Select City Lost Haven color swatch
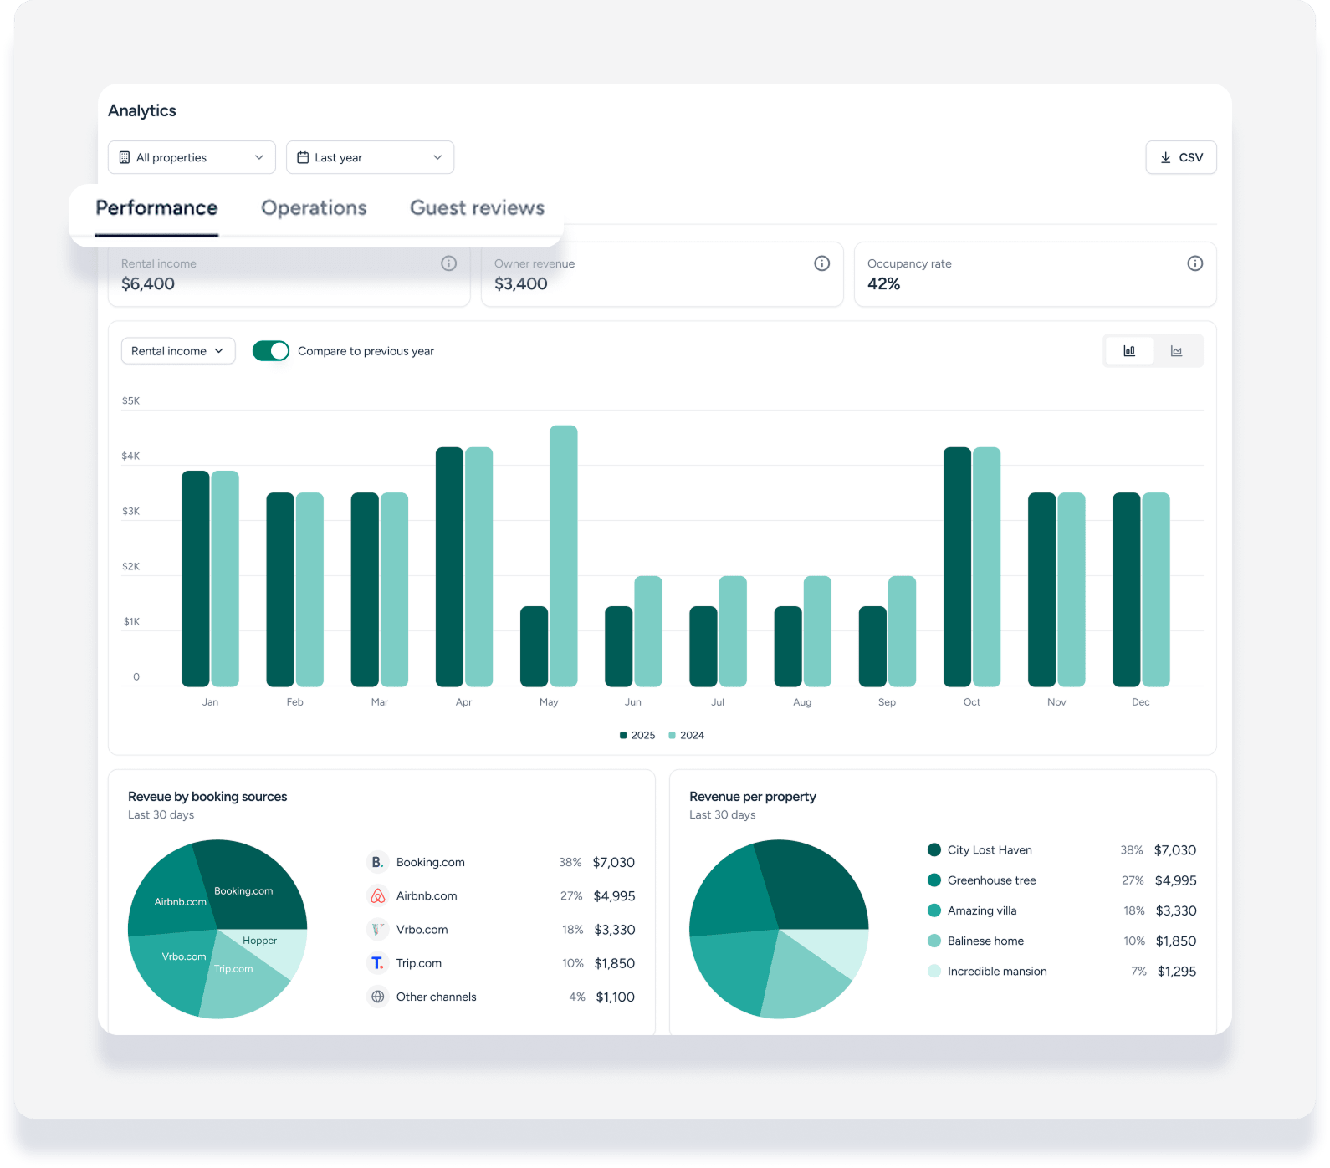 point(934,850)
